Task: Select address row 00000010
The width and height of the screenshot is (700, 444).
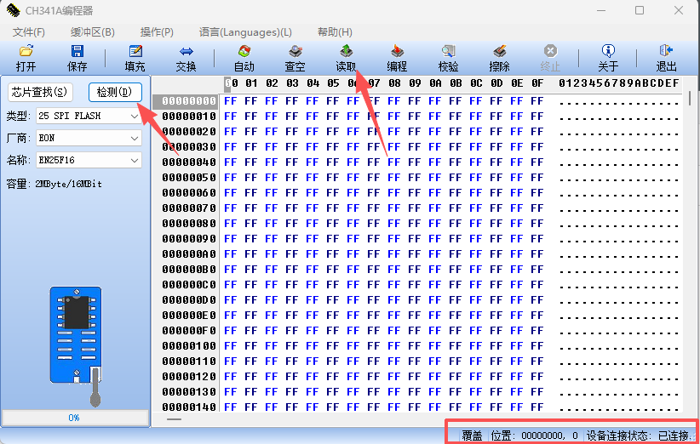Action: coord(189,117)
